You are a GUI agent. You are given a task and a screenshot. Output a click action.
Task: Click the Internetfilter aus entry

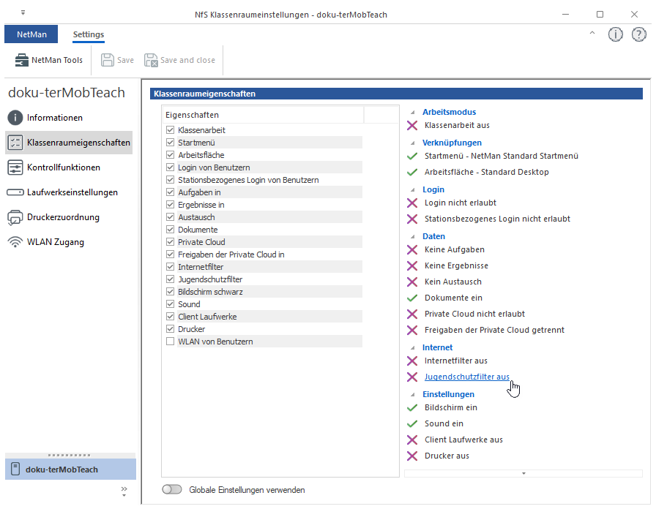(x=456, y=361)
